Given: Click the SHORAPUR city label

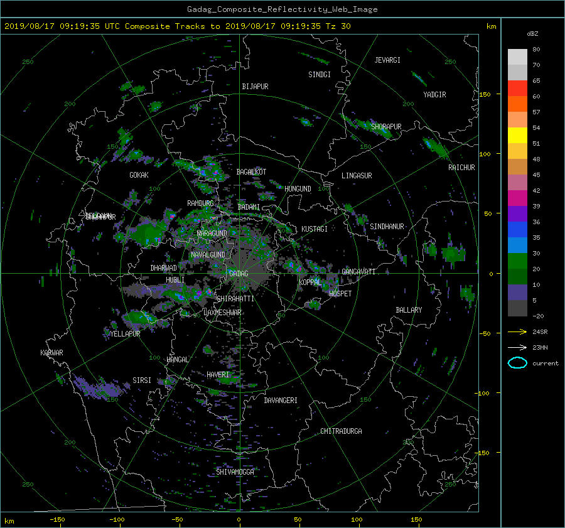Looking at the screenshot, I should 386,127.
